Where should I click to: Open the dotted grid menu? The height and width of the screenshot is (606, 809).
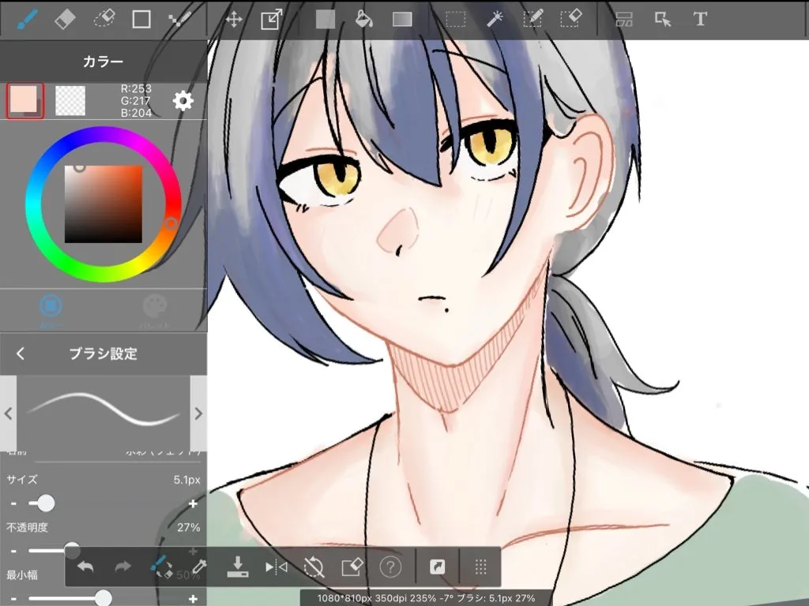point(480,567)
